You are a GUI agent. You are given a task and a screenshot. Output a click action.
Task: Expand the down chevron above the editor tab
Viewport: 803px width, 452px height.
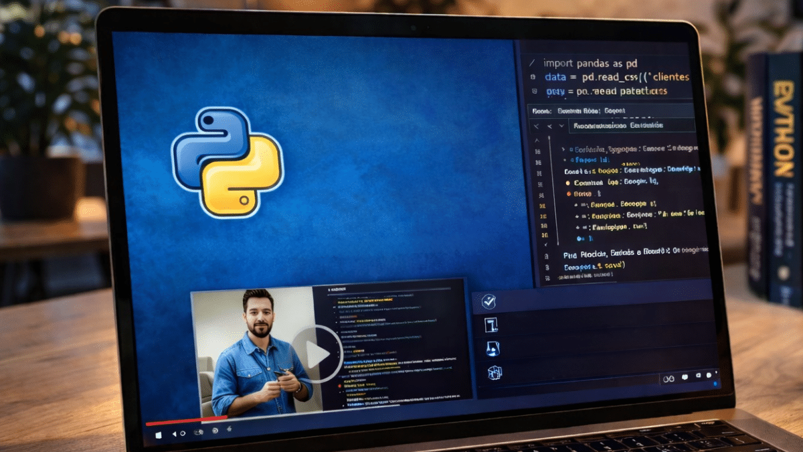(561, 126)
